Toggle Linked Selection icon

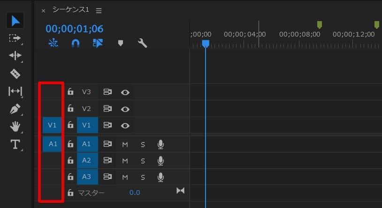(x=98, y=43)
